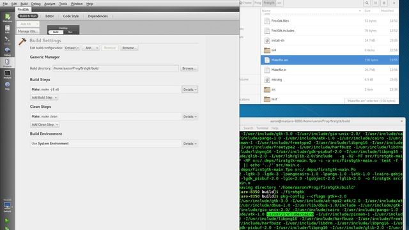Image resolution: width=409 pixels, height=230 pixels.
Task: Open the m4 folder
Action: 330,50
